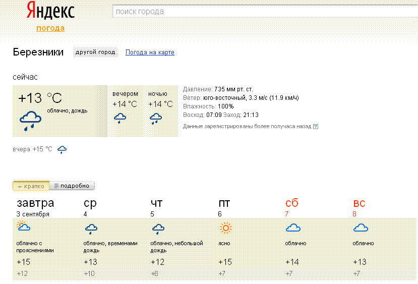The image size is (418, 284).
Task: Click the night rain icon
Action: coord(156,119)
